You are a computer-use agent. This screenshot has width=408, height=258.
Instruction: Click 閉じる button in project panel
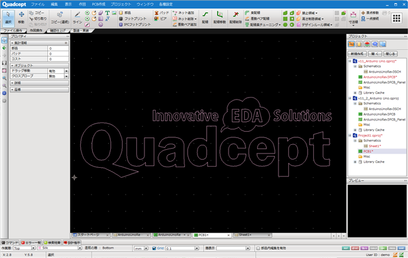point(391,54)
